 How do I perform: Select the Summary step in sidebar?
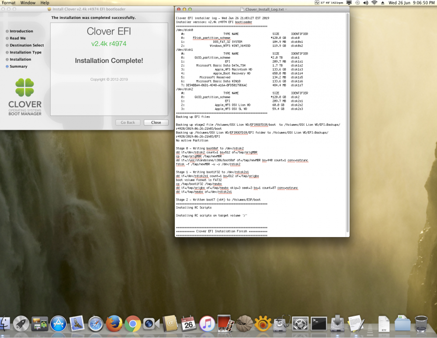click(x=18, y=66)
